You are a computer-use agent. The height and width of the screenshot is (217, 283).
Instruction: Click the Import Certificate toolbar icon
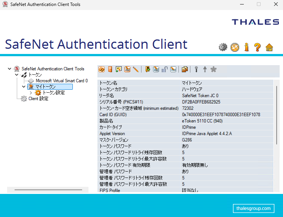[x=119, y=69]
